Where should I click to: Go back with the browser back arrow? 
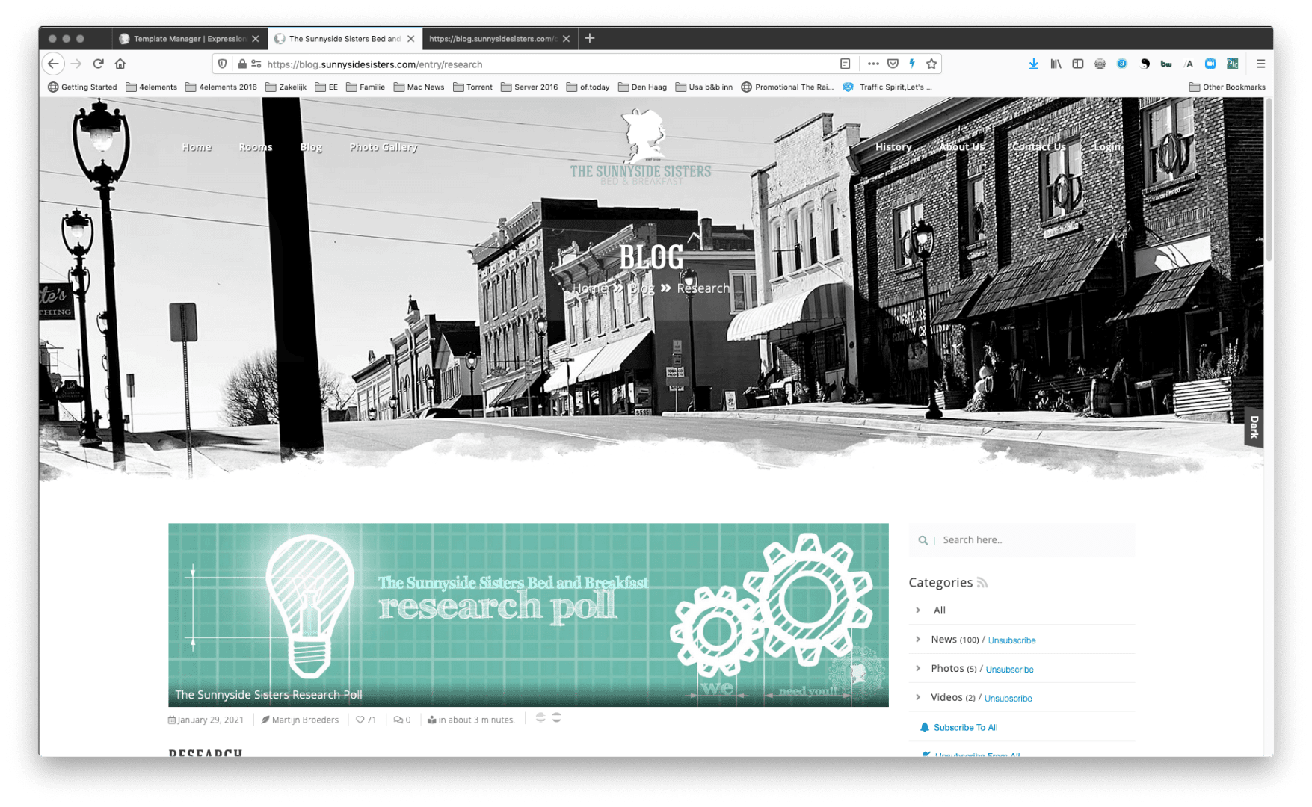[53, 64]
